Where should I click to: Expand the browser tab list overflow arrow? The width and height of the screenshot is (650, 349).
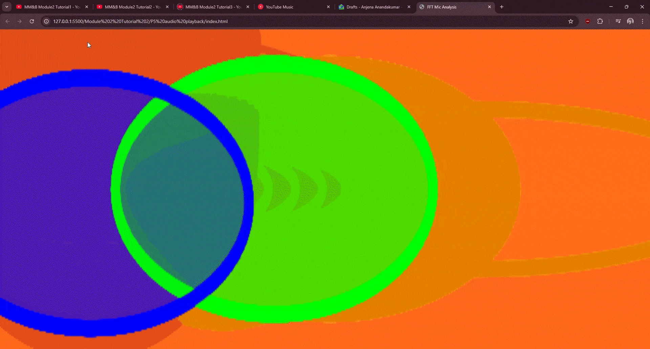[x=6, y=7]
